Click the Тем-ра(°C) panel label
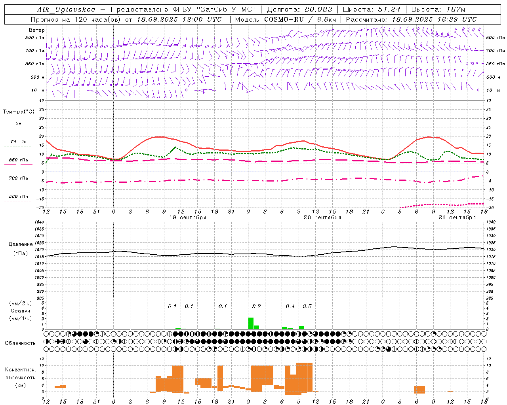Screen dimensions: 507x405 tap(19, 112)
